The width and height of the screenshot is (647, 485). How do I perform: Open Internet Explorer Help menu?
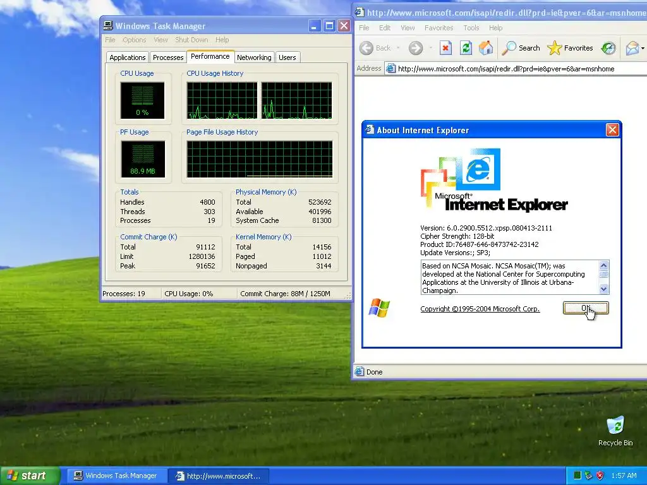[x=495, y=28]
